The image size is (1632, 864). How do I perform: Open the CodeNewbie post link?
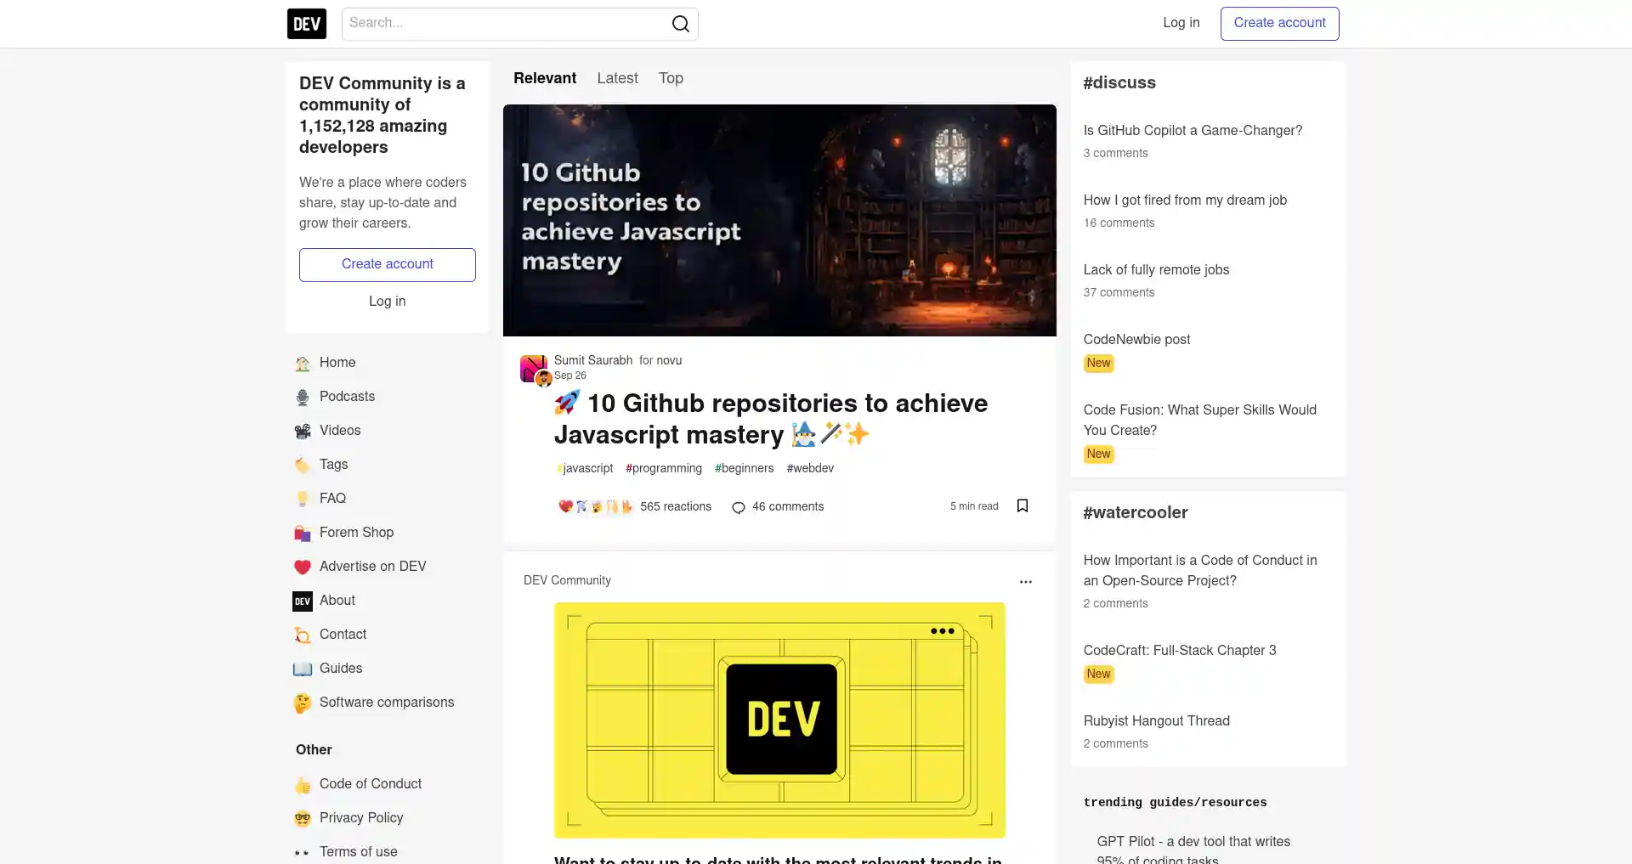[x=1136, y=340]
